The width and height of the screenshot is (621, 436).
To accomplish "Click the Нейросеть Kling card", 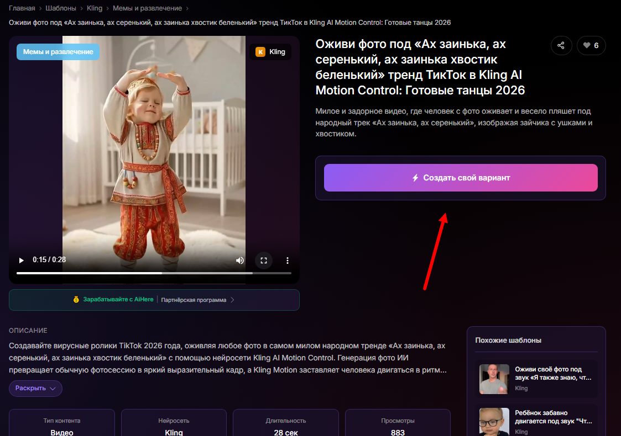I will [174, 423].
